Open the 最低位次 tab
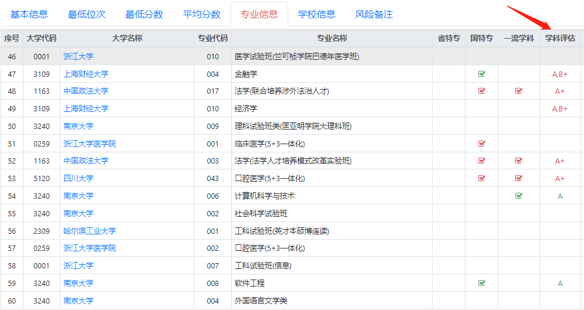This screenshot has width=584, height=310. tap(86, 15)
